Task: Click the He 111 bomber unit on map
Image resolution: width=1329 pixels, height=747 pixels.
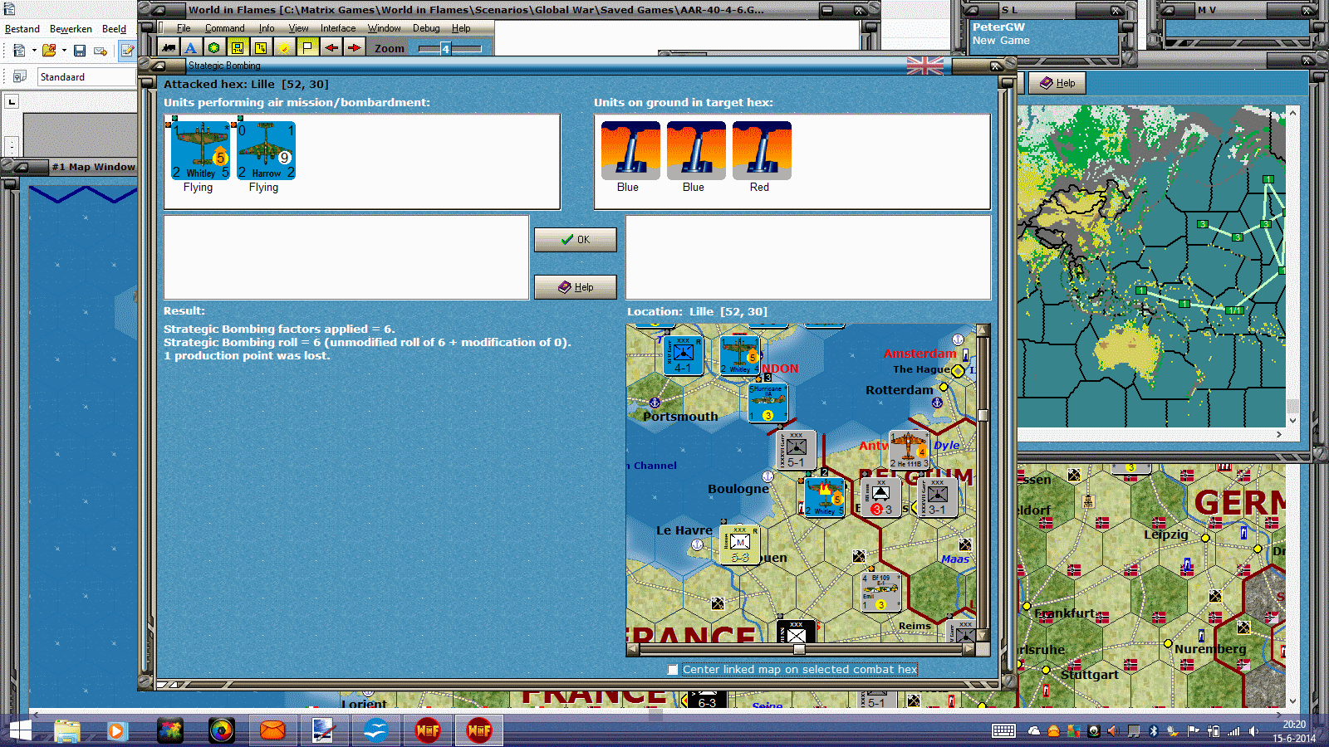Action: (909, 449)
